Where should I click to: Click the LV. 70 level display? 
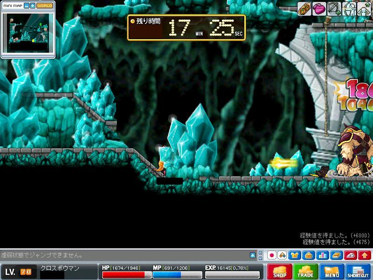pyautogui.click(x=18, y=272)
